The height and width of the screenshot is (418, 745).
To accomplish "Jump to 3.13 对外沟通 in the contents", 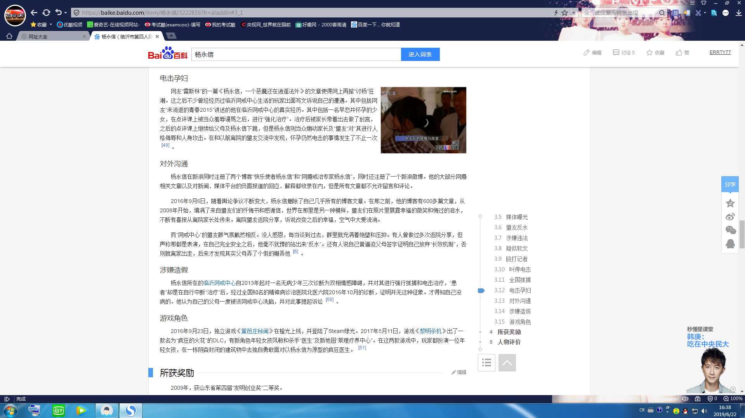I will pyautogui.click(x=512, y=301).
